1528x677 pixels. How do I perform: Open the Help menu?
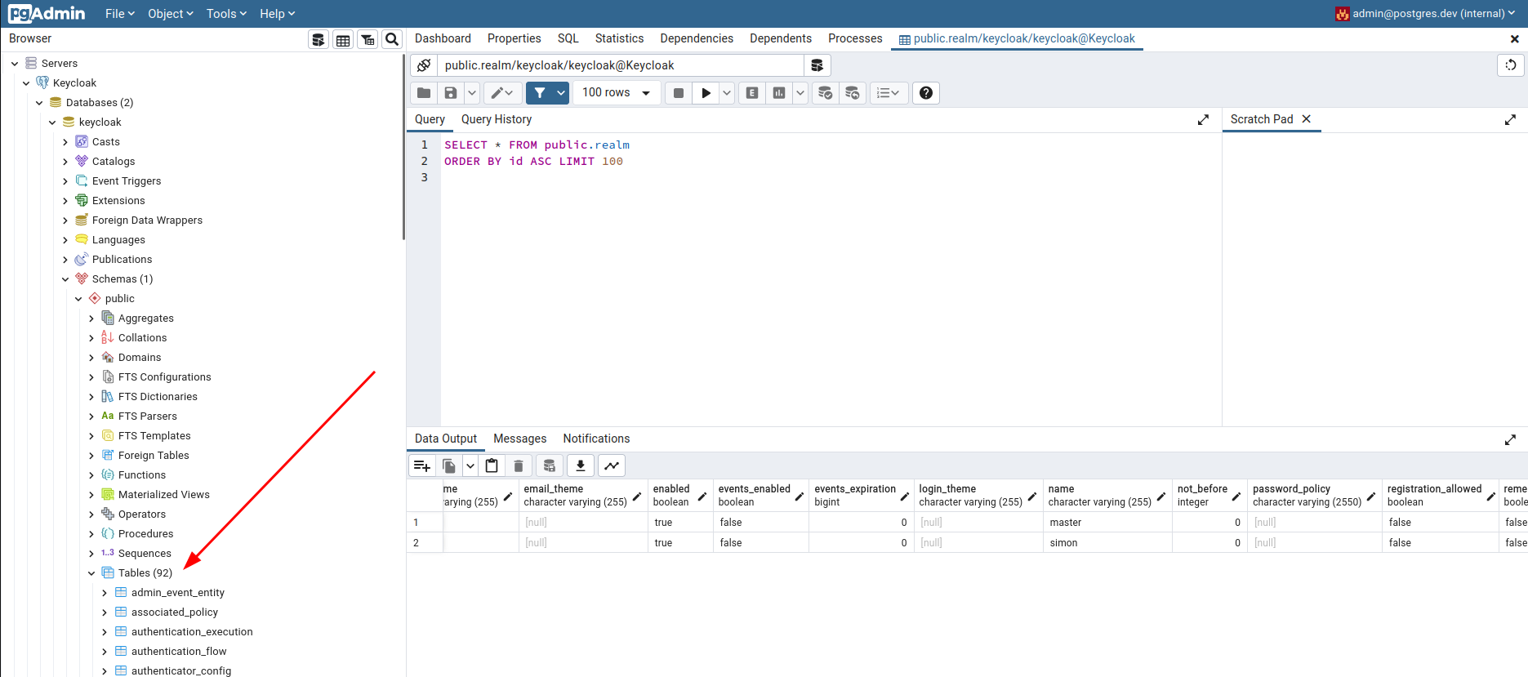[x=278, y=14]
